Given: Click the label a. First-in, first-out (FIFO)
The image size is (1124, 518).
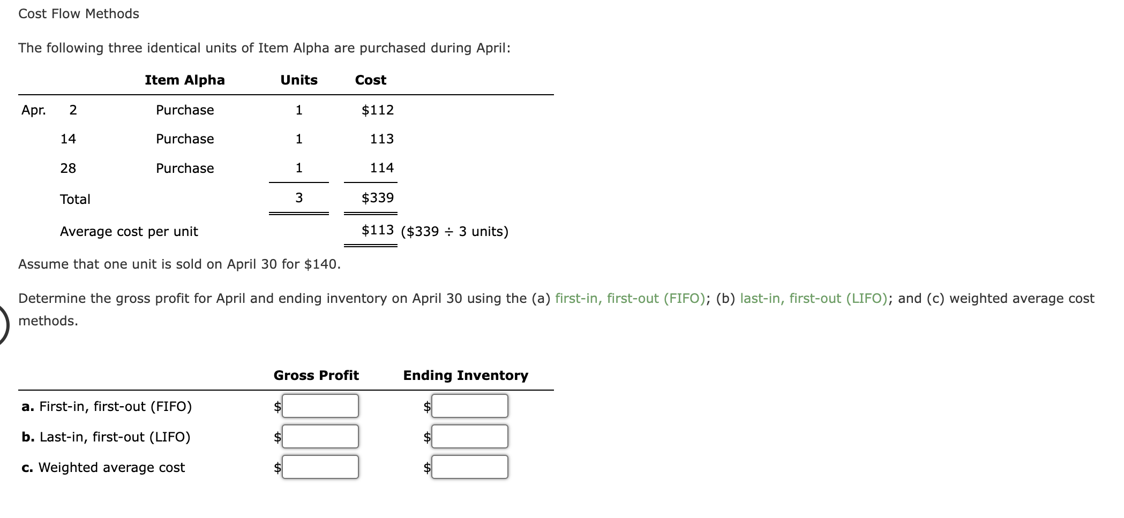Looking at the screenshot, I should [x=107, y=406].
